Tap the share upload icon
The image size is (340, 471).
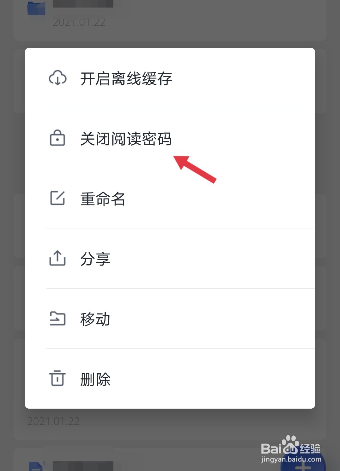pyautogui.click(x=58, y=258)
